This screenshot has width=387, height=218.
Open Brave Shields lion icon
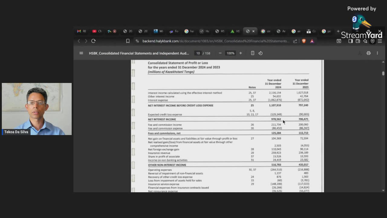click(304, 41)
